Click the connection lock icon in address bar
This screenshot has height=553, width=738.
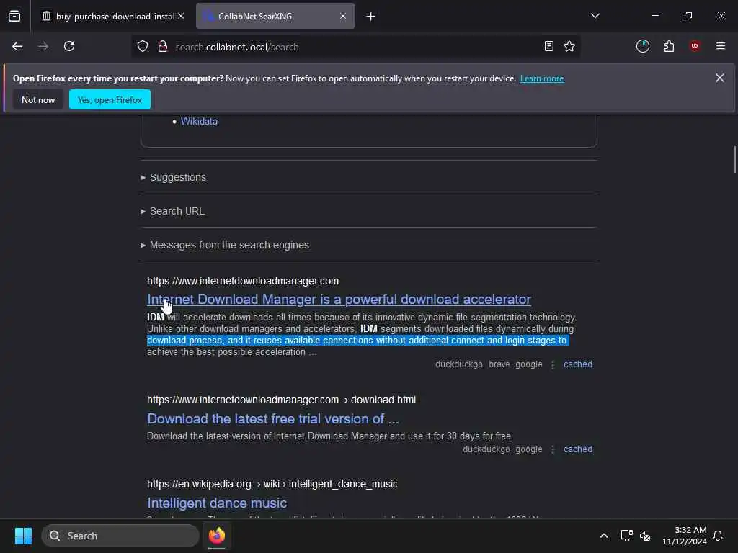(x=163, y=46)
